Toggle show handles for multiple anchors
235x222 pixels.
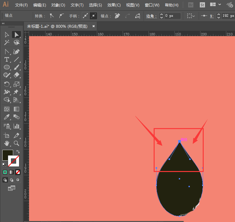[x=85, y=16]
